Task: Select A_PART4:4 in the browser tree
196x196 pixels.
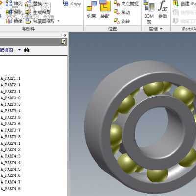Action: click(x=10, y=163)
